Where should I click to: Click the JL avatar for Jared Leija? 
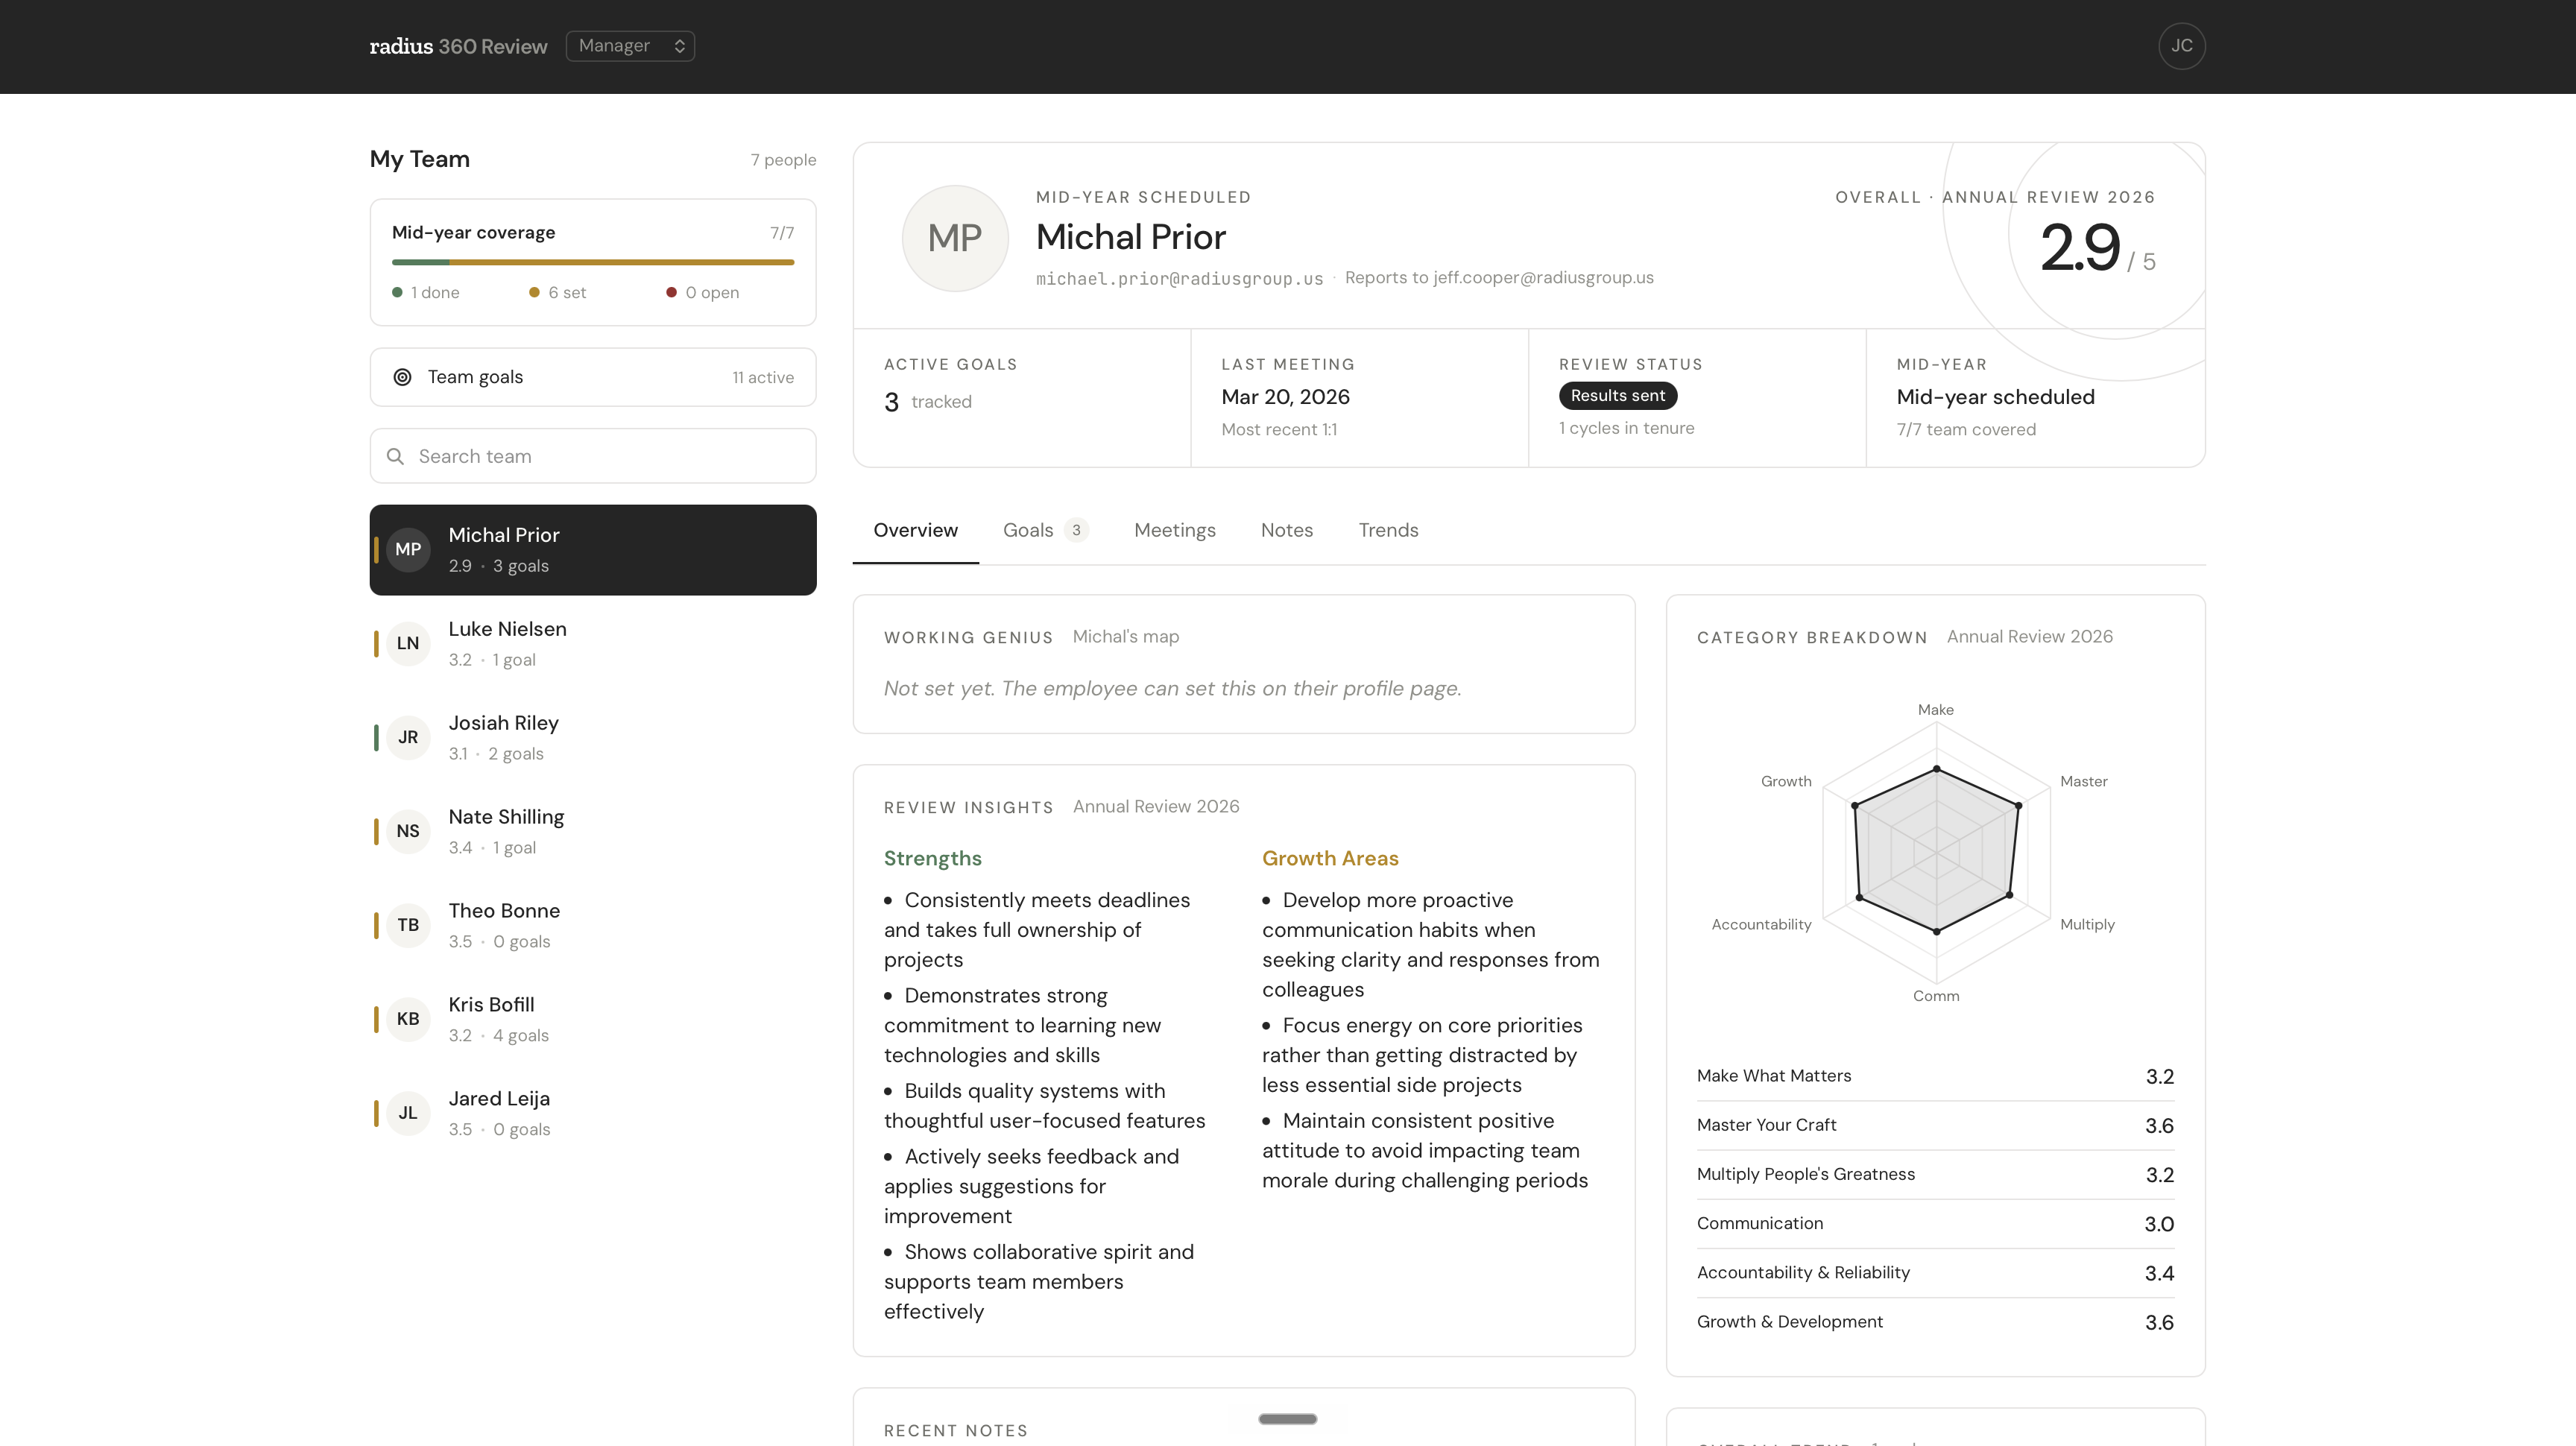[x=408, y=1113]
